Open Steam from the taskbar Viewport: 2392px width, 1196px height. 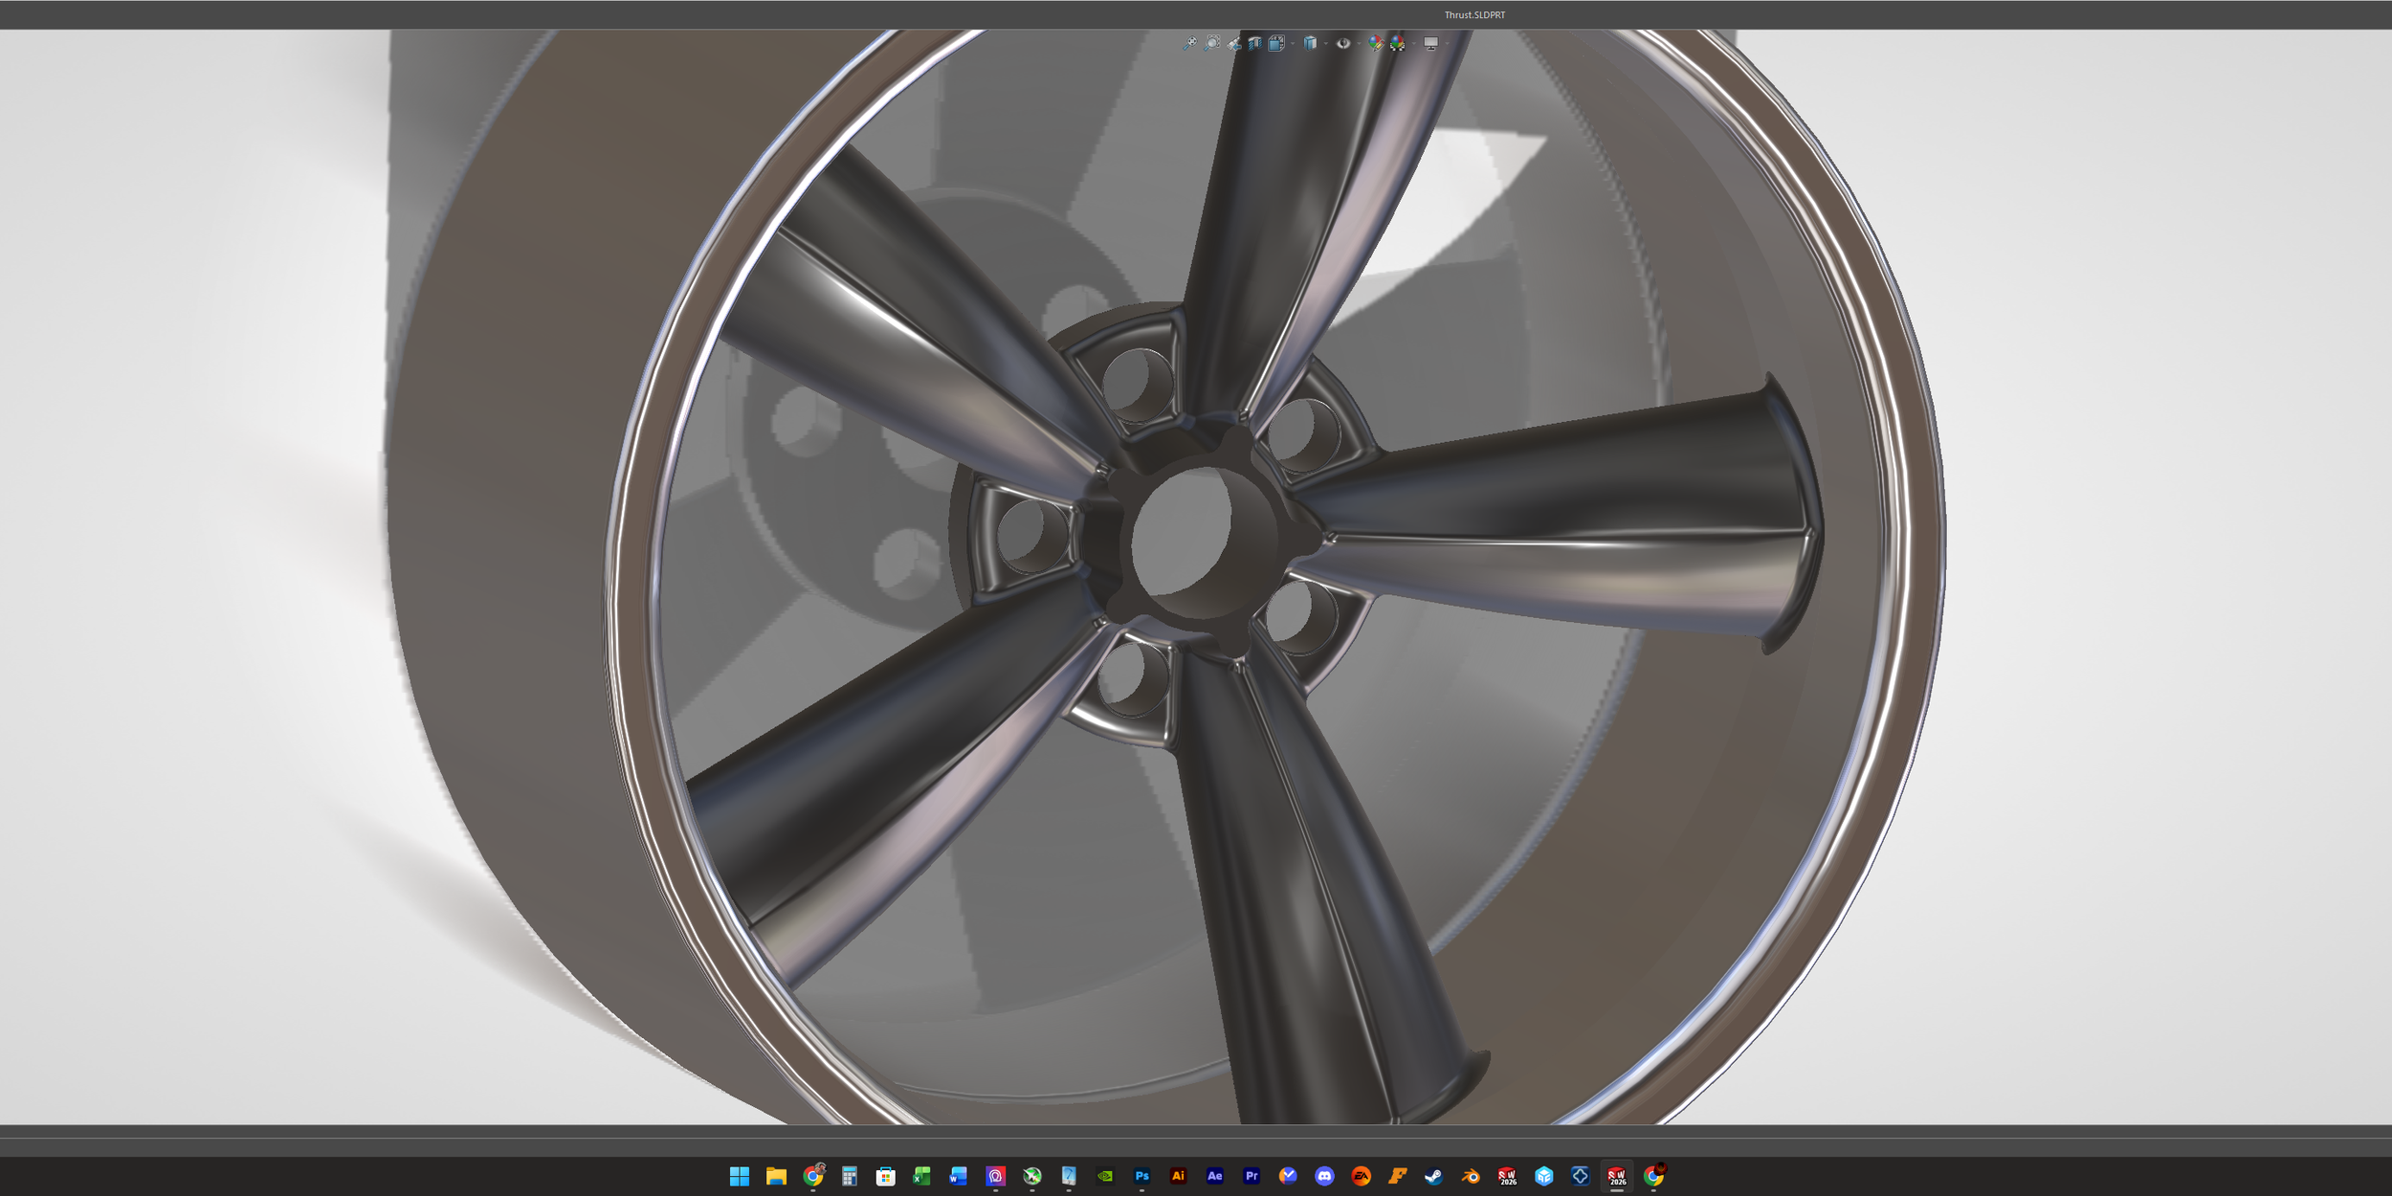tap(1434, 1176)
